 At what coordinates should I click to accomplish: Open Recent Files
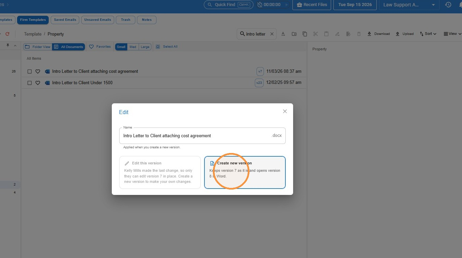[x=312, y=5]
